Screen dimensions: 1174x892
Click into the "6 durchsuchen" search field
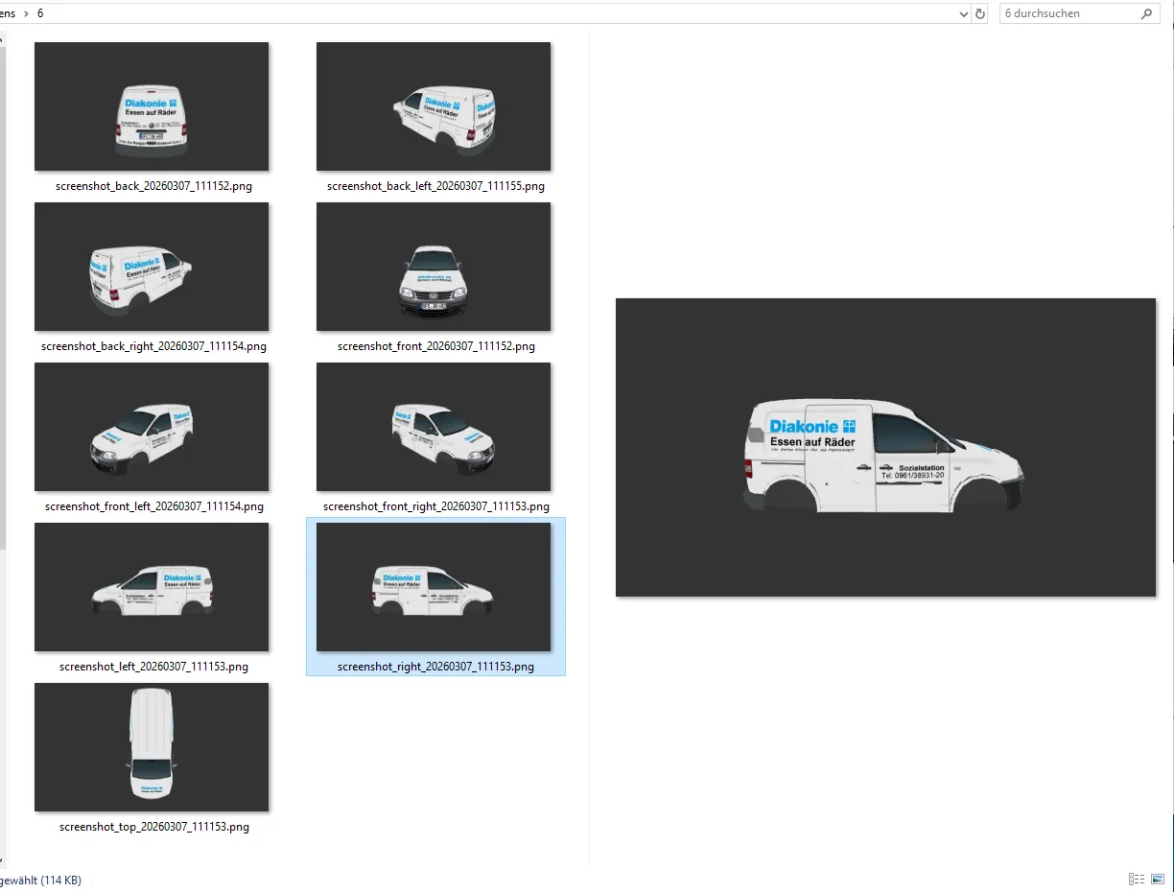tap(1065, 14)
